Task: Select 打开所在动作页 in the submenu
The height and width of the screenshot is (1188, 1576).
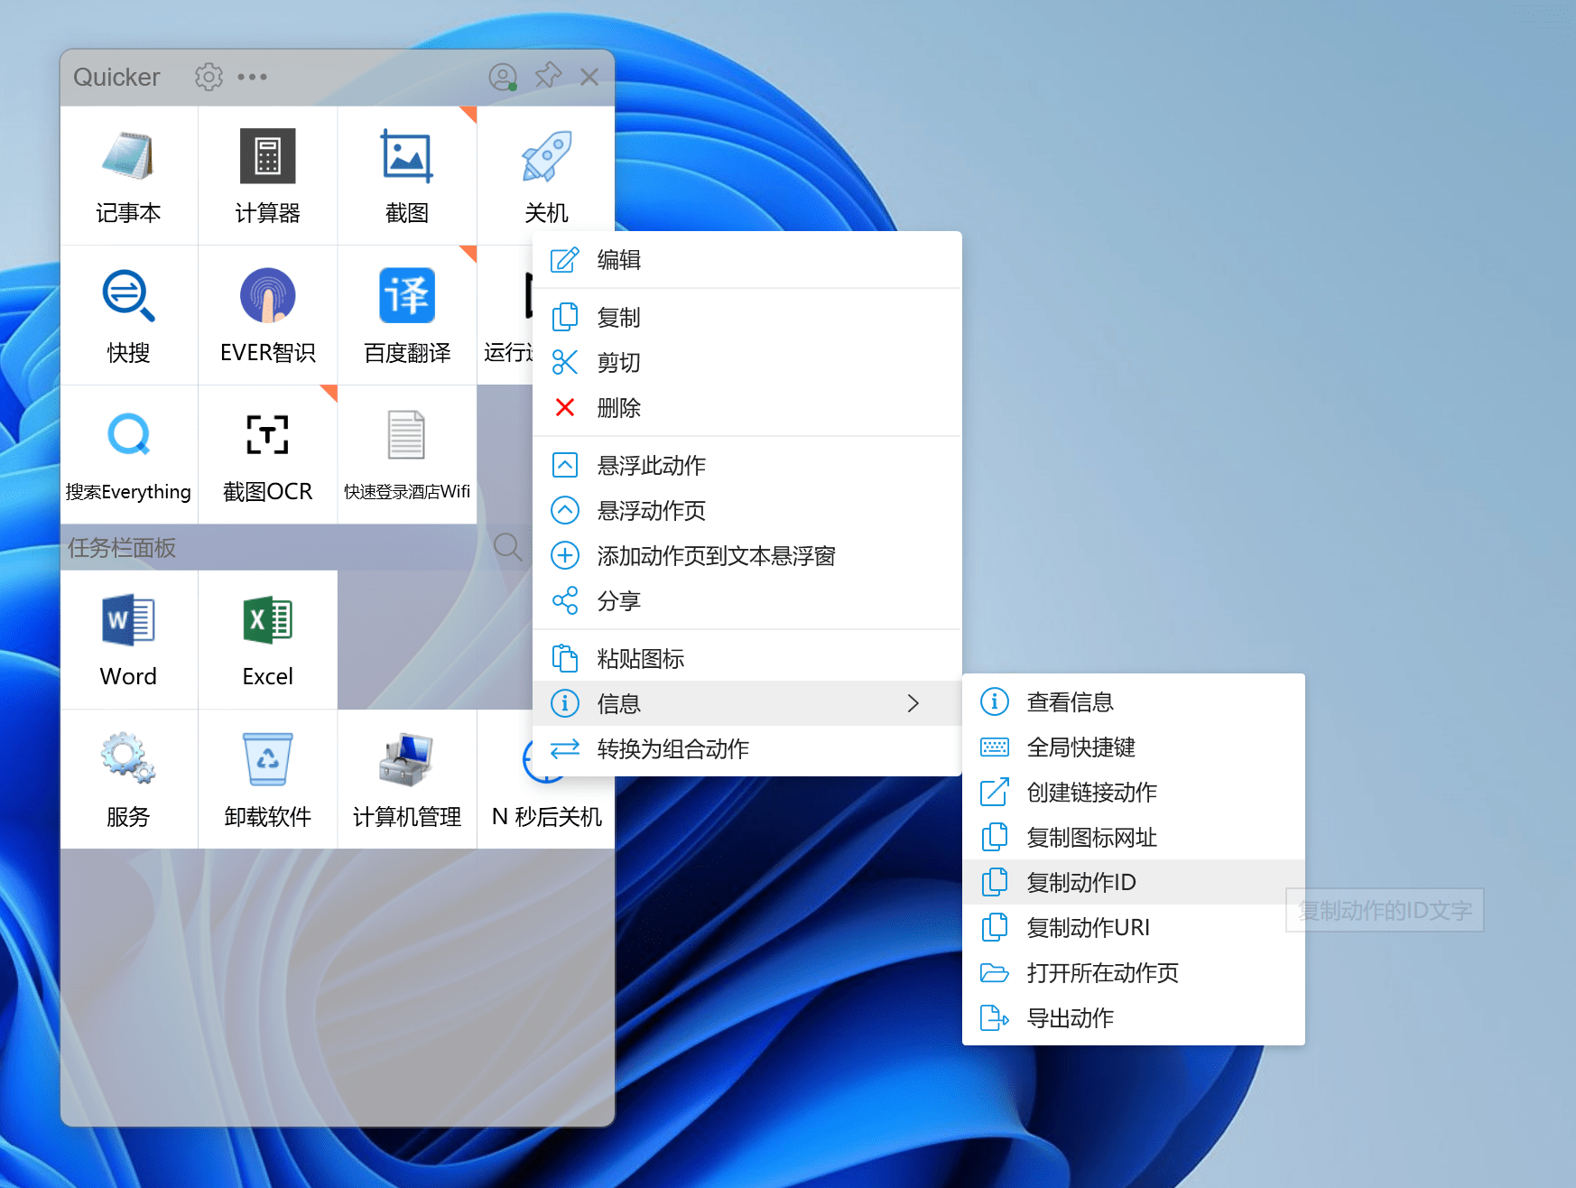Action: (1134, 972)
